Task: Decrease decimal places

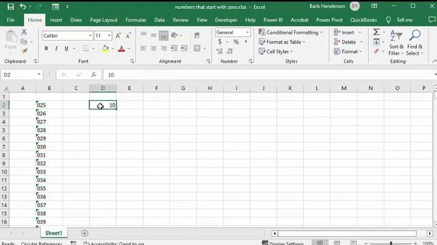Action: 230,51
